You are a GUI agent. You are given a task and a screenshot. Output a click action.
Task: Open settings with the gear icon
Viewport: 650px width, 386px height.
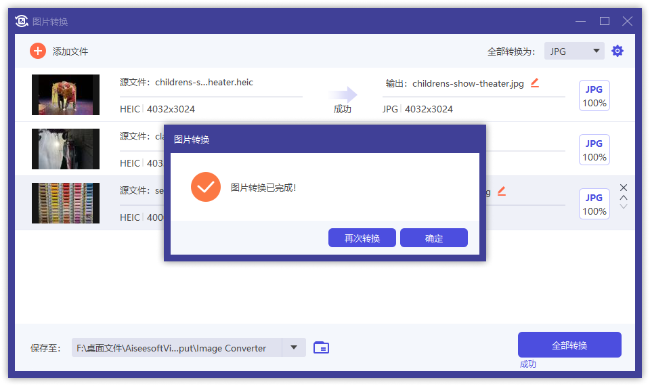pos(617,51)
